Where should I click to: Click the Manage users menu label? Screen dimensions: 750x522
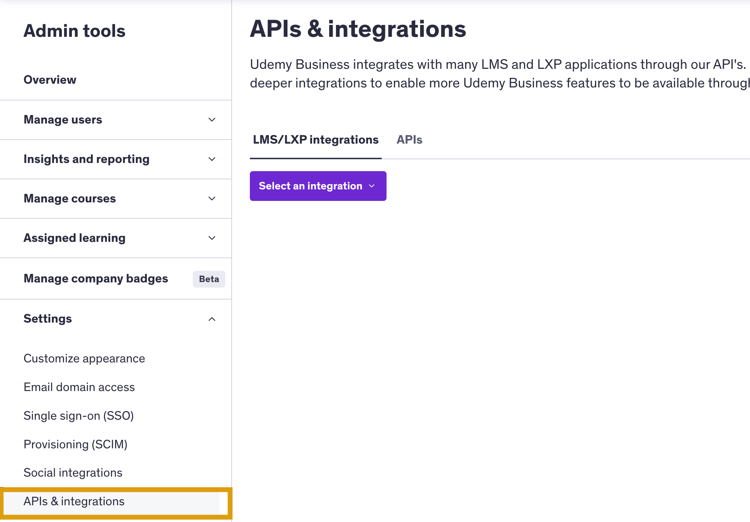63,120
